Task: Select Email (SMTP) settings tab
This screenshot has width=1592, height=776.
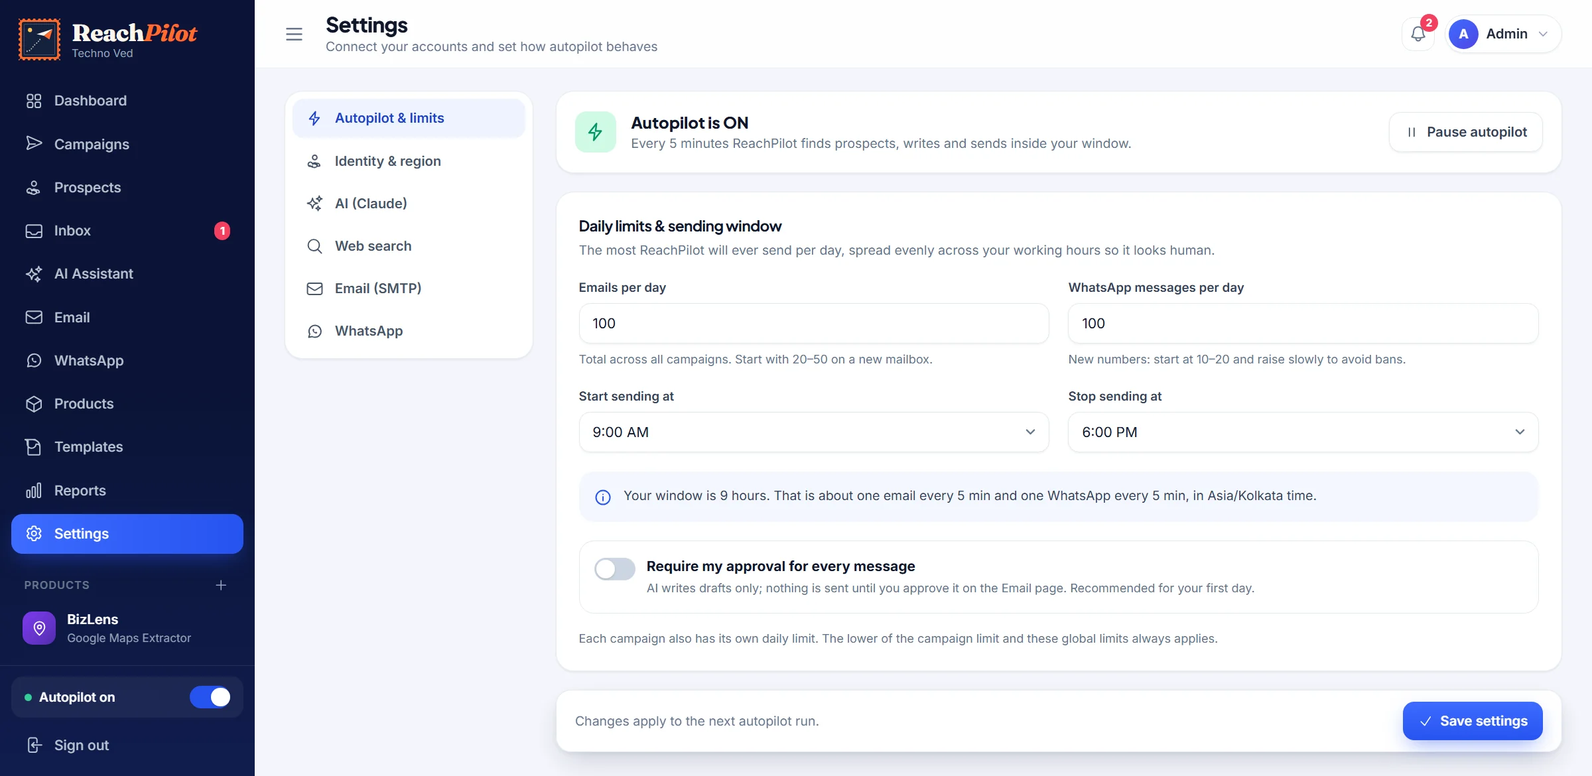Action: pyautogui.click(x=409, y=289)
